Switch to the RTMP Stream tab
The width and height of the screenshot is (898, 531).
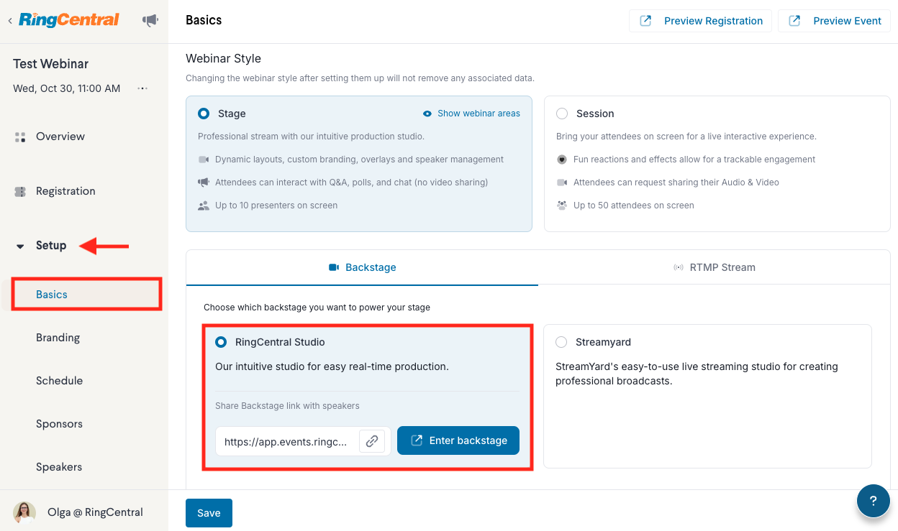point(715,267)
